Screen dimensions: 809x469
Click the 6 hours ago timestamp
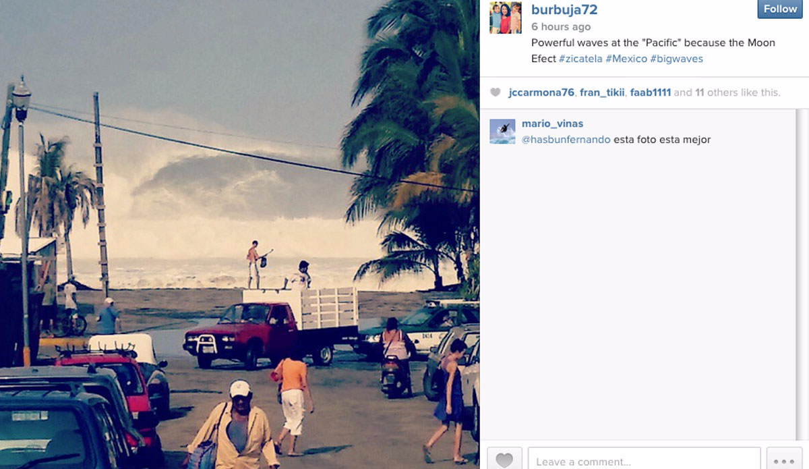pyautogui.click(x=561, y=27)
